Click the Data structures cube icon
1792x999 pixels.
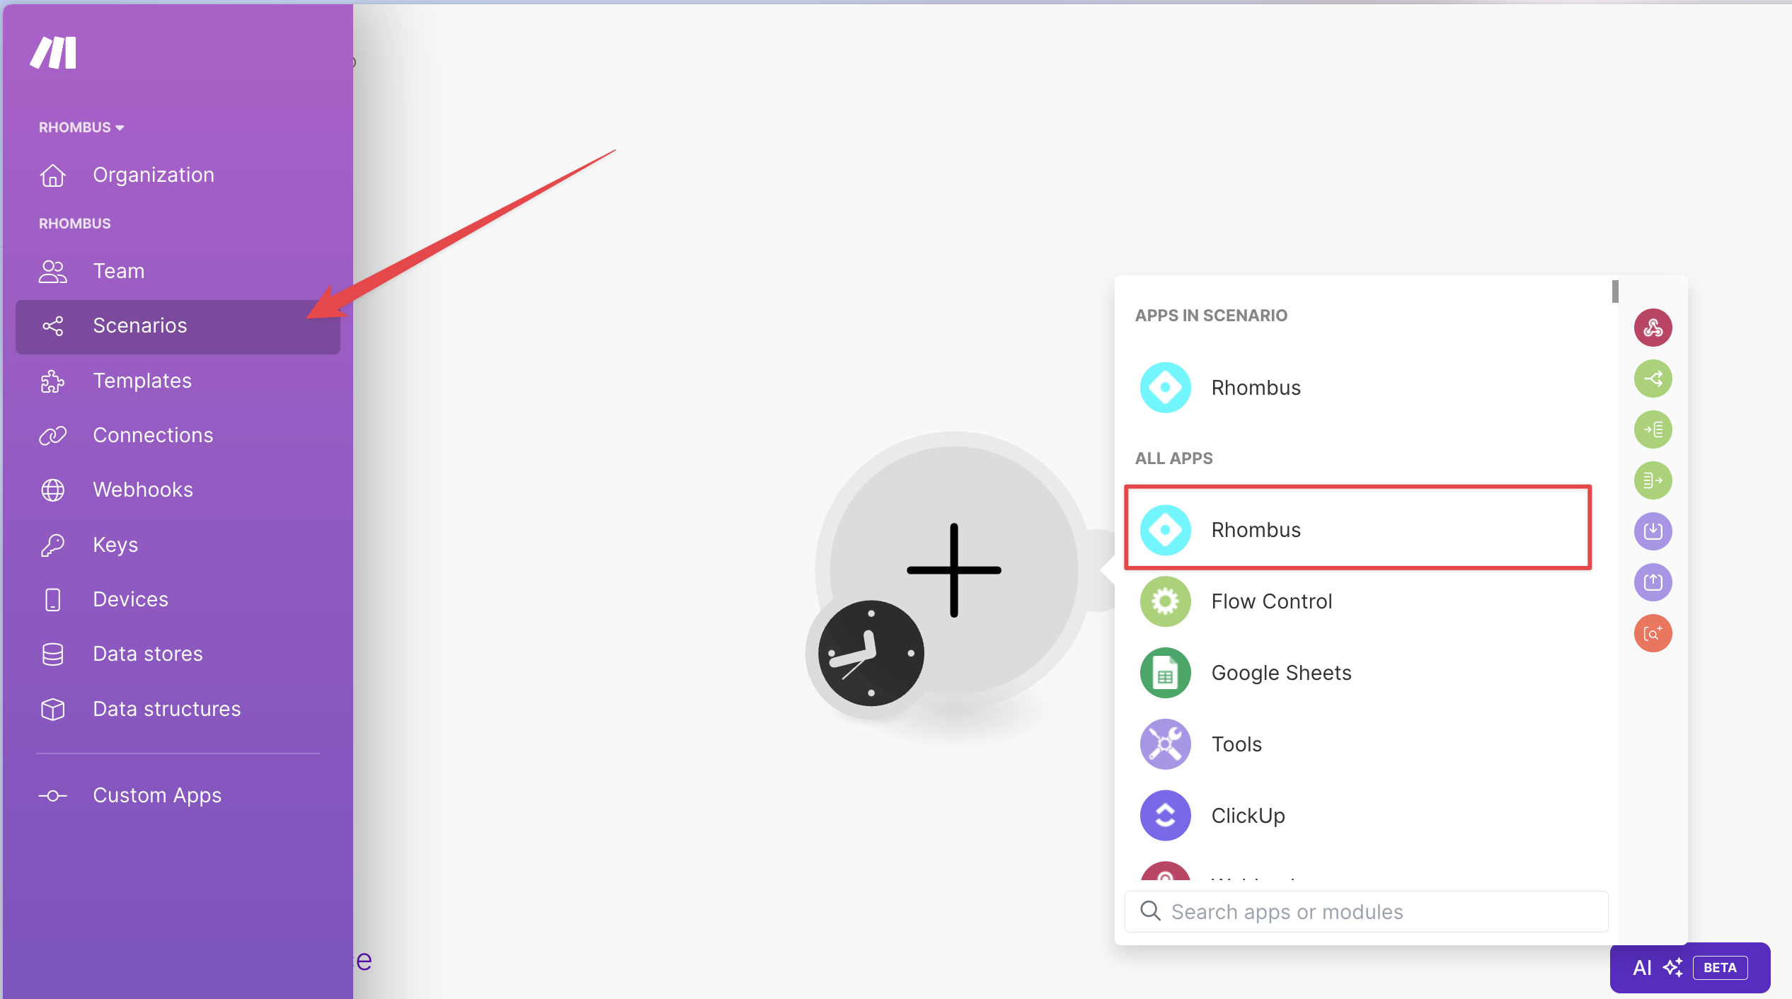pos(52,709)
